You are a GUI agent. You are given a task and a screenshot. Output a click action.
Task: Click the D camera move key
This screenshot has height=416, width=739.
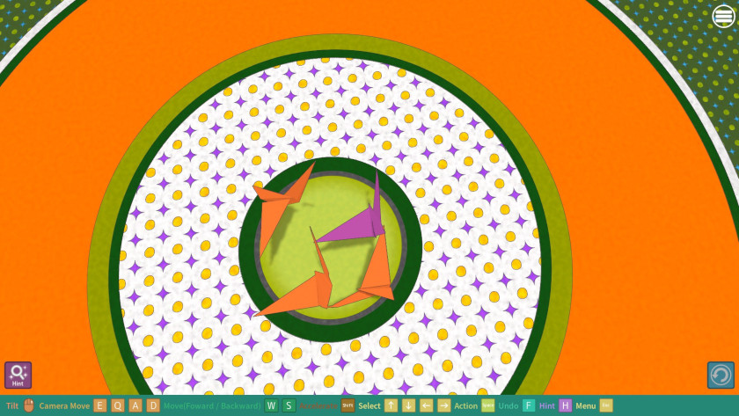click(153, 405)
